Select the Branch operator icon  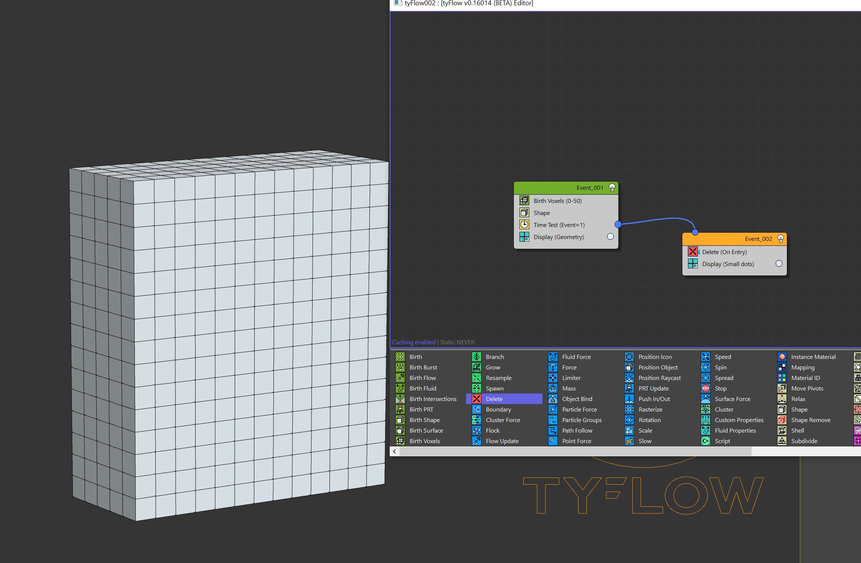click(477, 357)
